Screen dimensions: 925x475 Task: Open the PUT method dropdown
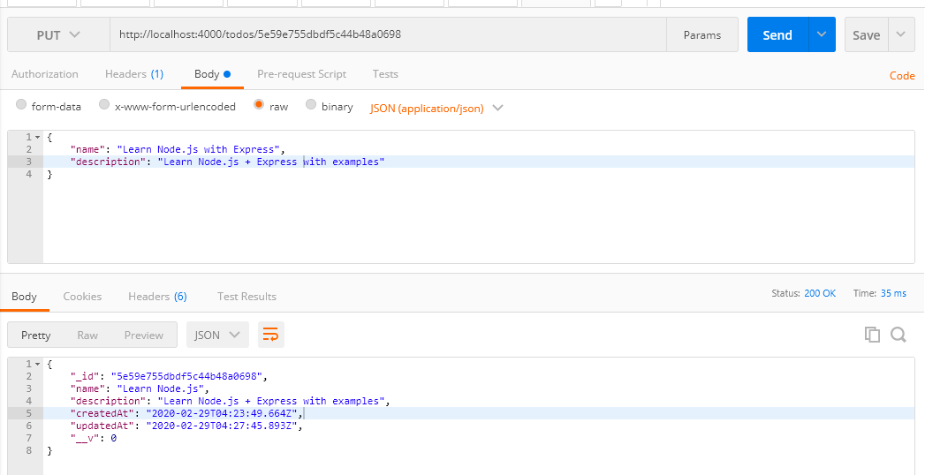(58, 34)
